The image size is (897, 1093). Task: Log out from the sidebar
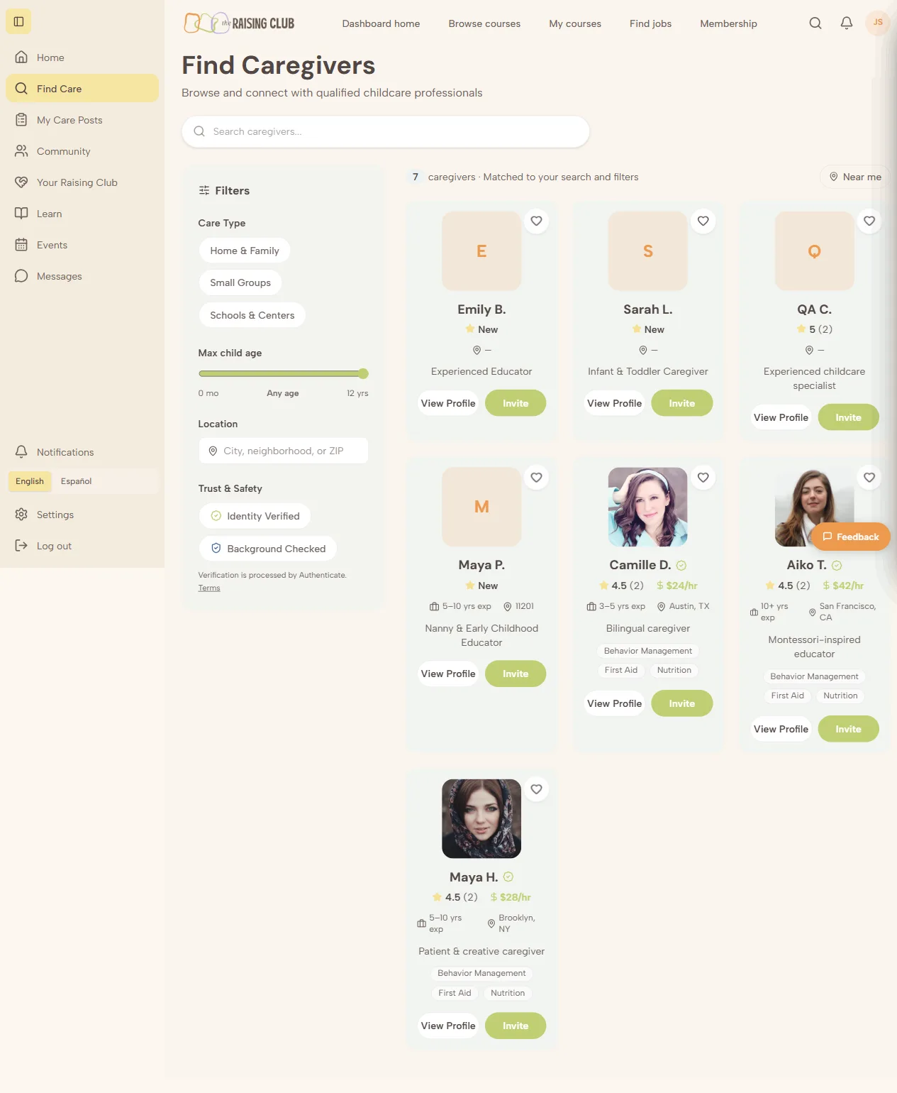point(82,546)
